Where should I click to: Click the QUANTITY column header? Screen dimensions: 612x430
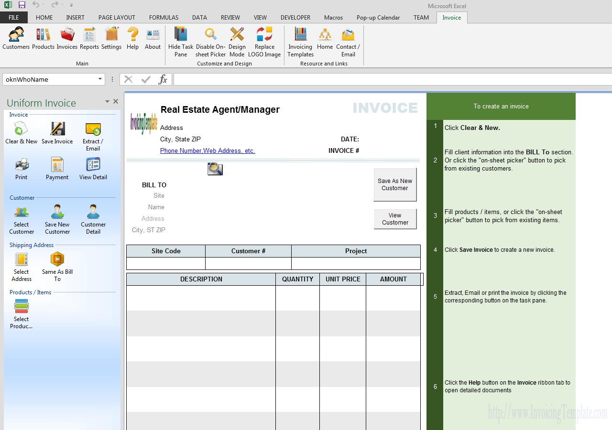click(297, 279)
